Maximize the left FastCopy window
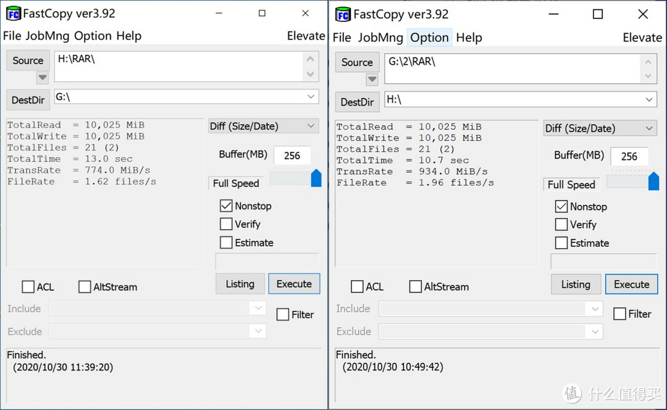This screenshot has height=410, width=667. coord(262,14)
